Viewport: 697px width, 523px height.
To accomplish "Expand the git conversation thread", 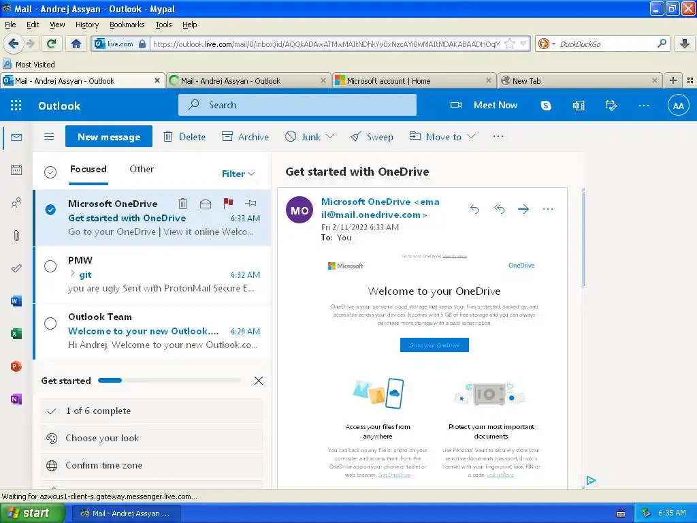I will click(72, 274).
